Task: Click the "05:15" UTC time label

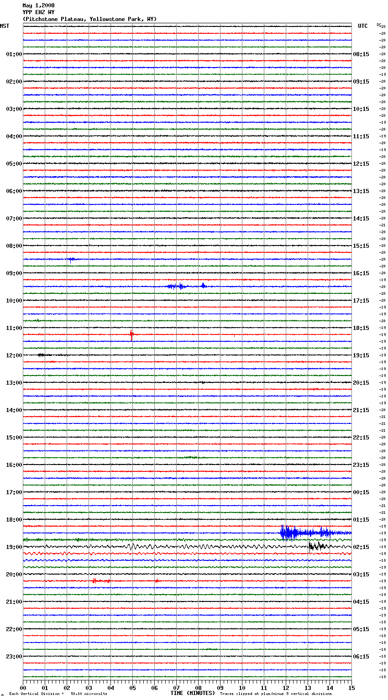Action: tap(361, 629)
